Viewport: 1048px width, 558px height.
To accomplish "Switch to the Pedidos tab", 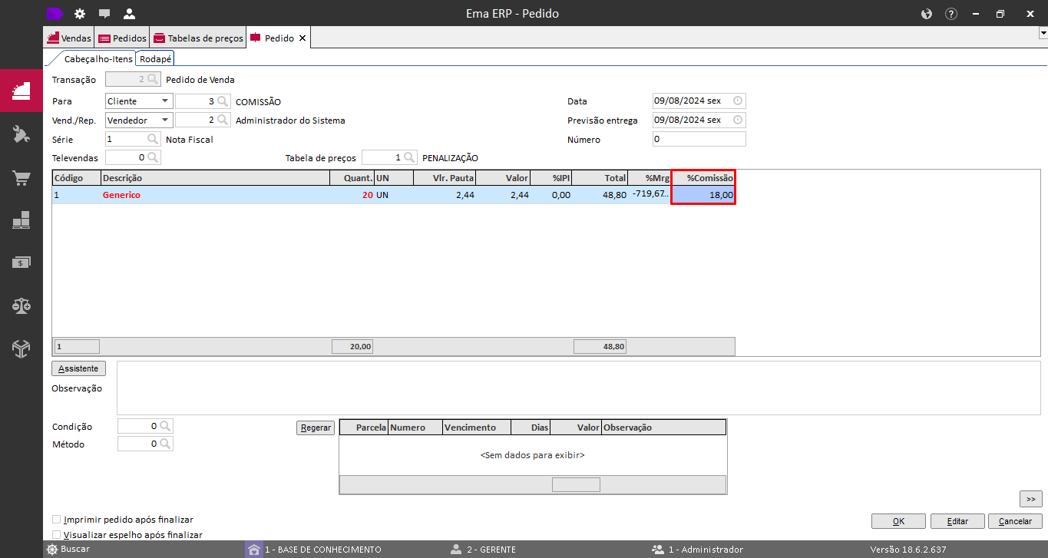I will coord(121,38).
